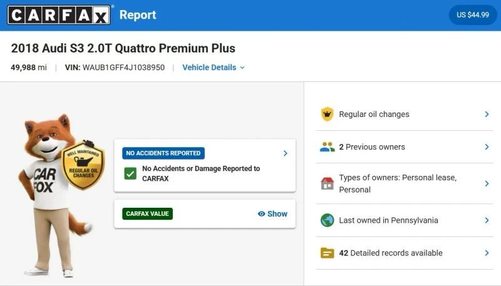Image resolution: width=501 pixels, height=286 pixels.
Task: Expand the Vehicle Details dropdown
Action: click(x=214, y=68)
